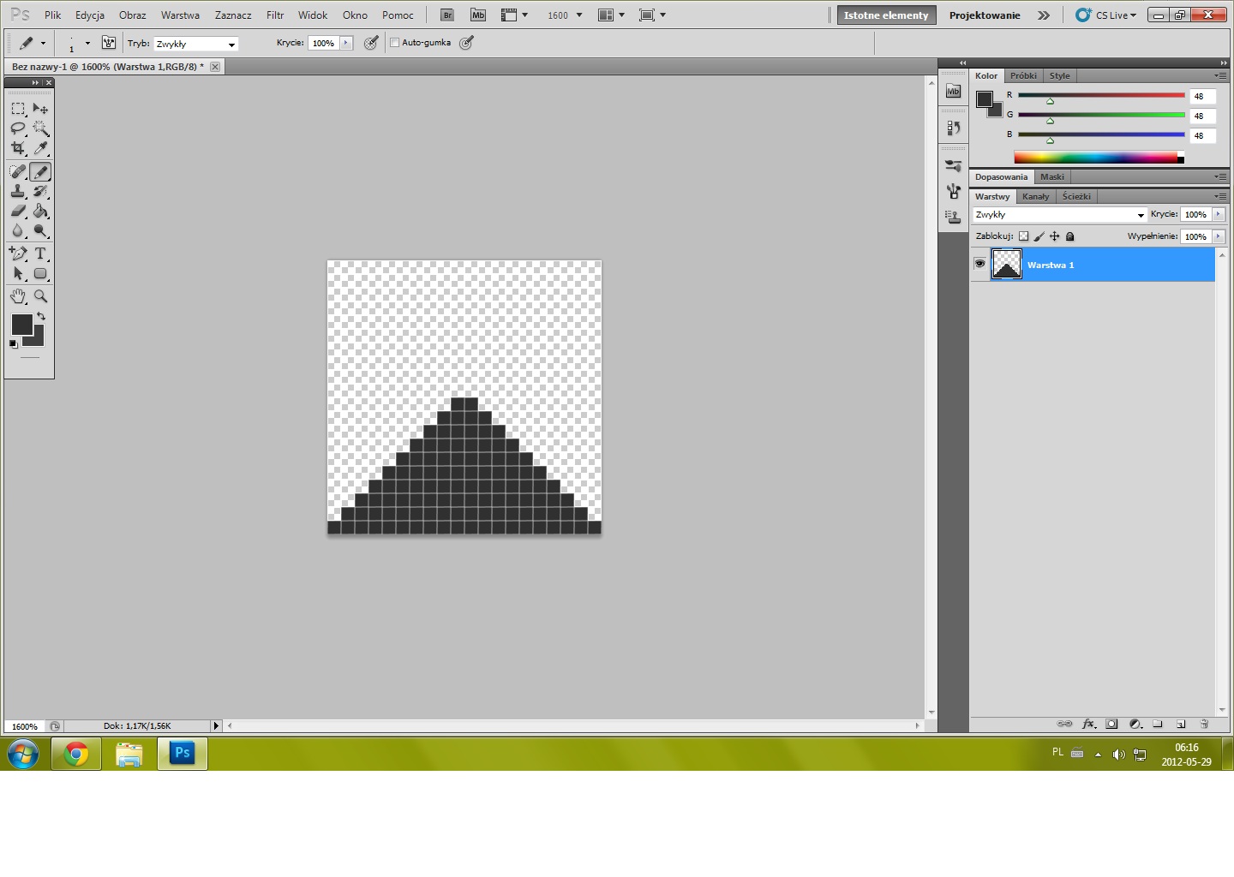Select the Hand tool
The height and width of the screenshot is (877, 1234).
18,296
